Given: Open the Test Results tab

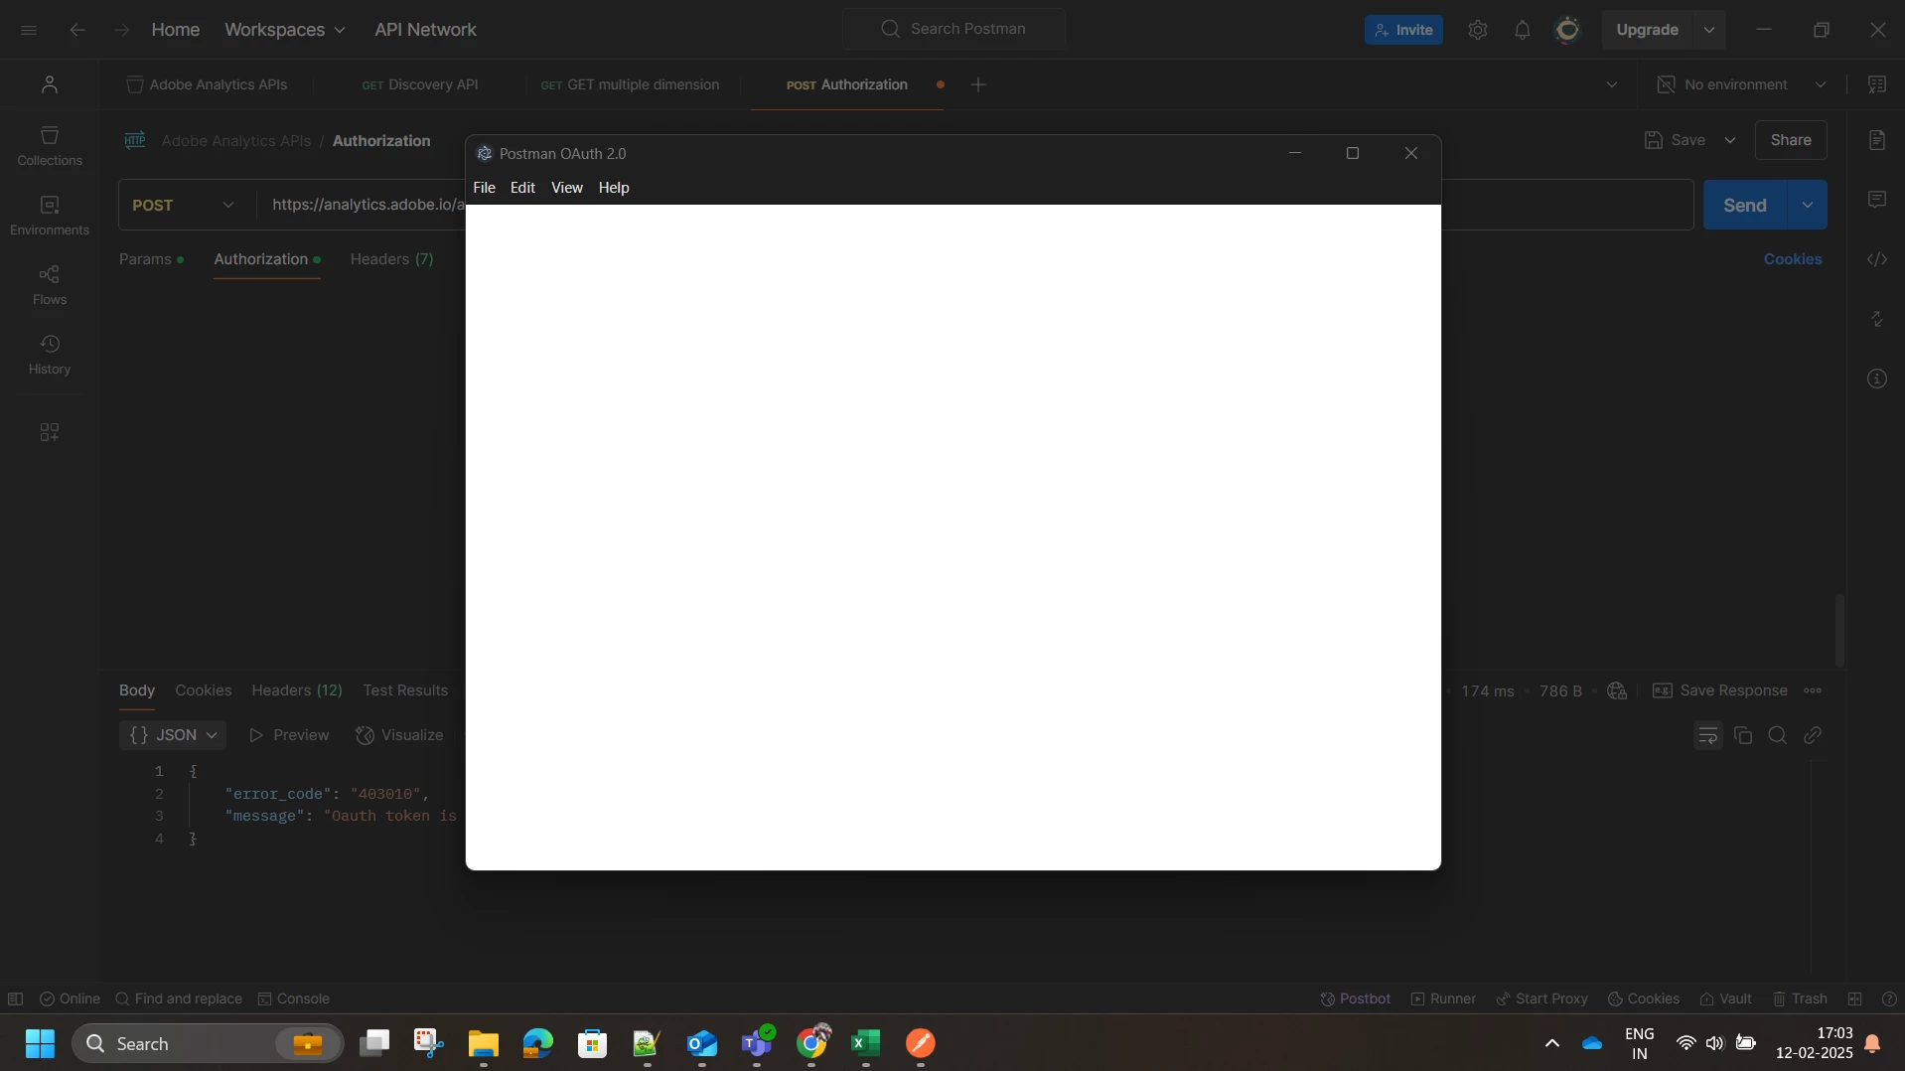Looking at the screenshot, I should click(x=405, y=690).
